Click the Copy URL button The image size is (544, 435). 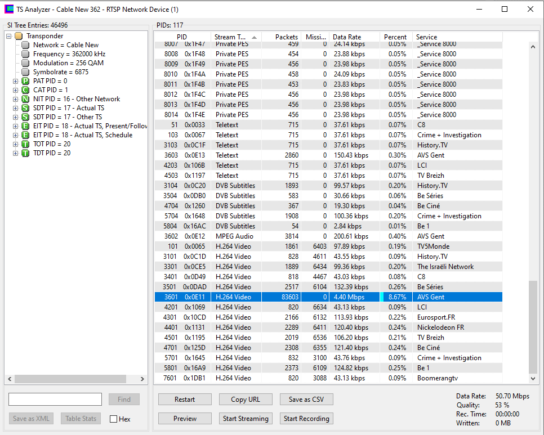tap(246, 400)
